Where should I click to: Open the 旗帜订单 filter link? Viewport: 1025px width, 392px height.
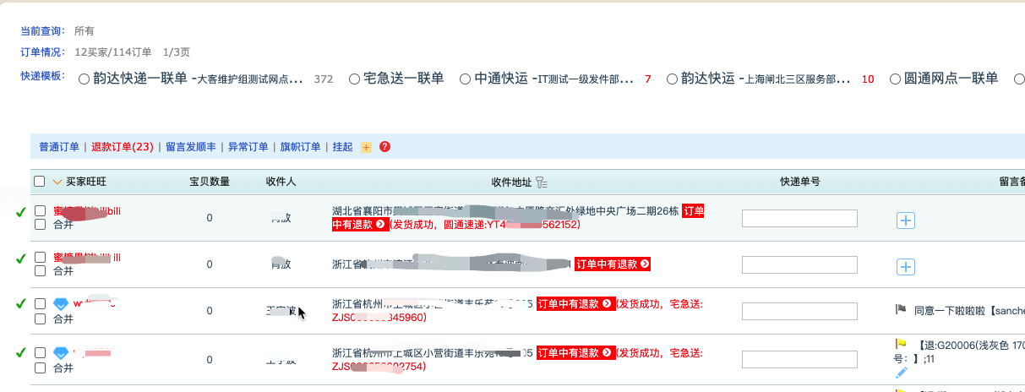click(x=300, y=147)
